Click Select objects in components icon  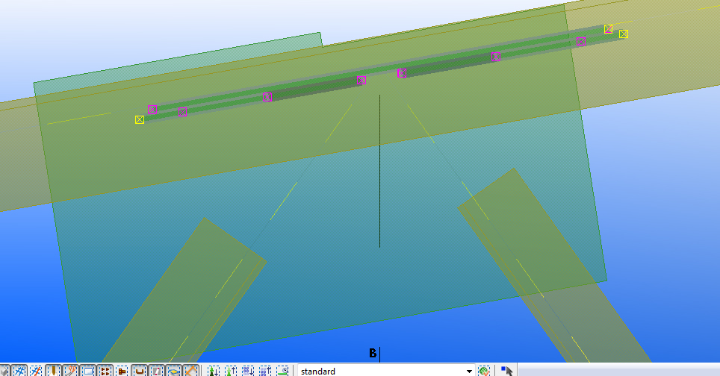tap(231, 371)
